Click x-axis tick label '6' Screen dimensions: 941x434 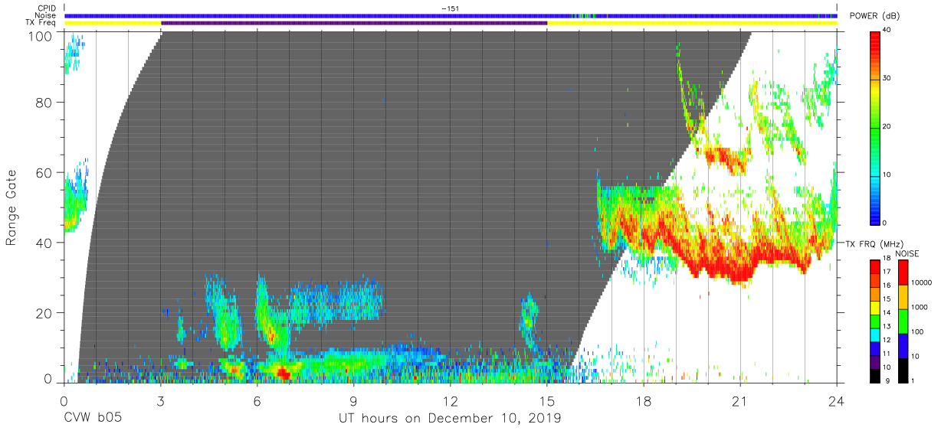click(257, 400)
